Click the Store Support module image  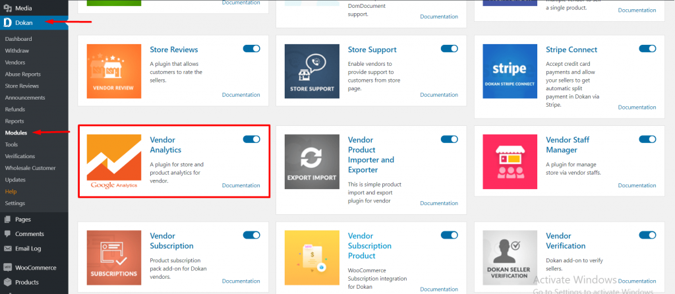312,71
